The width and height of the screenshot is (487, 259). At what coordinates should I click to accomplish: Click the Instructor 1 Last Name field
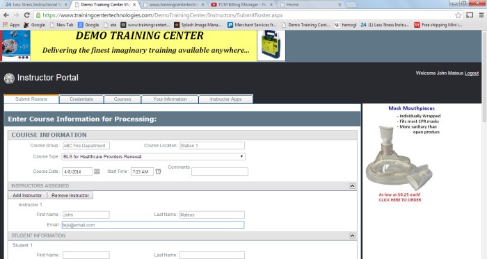212,215
